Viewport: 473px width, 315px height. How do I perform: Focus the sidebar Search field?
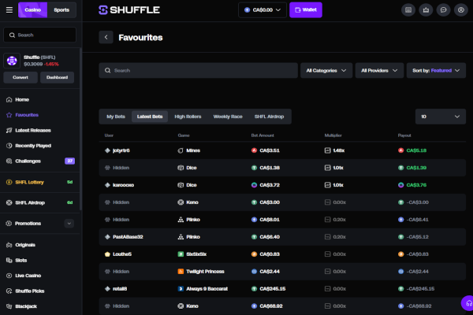pyautogui.click(x=40, y=35)
